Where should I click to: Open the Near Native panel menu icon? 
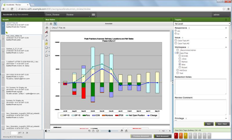[171, 19]
